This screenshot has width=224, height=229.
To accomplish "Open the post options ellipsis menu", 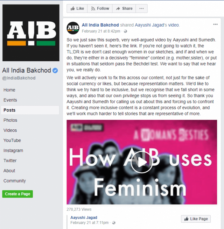I will point(215,24).
